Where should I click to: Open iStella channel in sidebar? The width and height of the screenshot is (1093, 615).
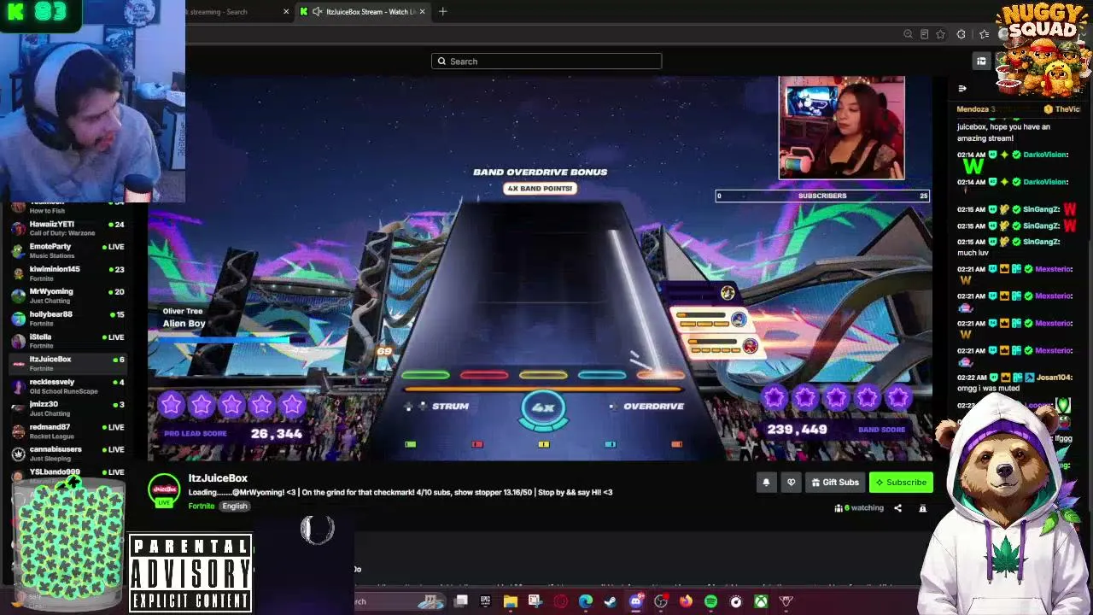tap(68, 341)
